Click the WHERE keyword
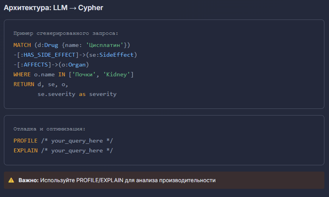 (22, 75)
